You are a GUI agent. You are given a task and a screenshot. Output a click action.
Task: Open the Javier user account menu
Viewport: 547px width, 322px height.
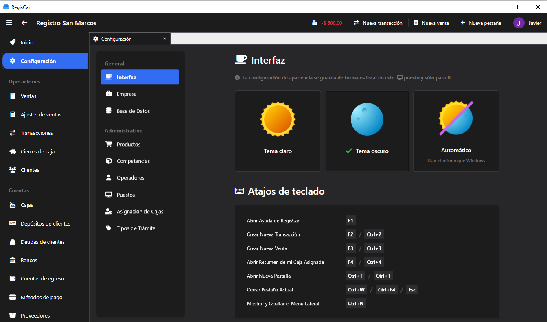527,23
